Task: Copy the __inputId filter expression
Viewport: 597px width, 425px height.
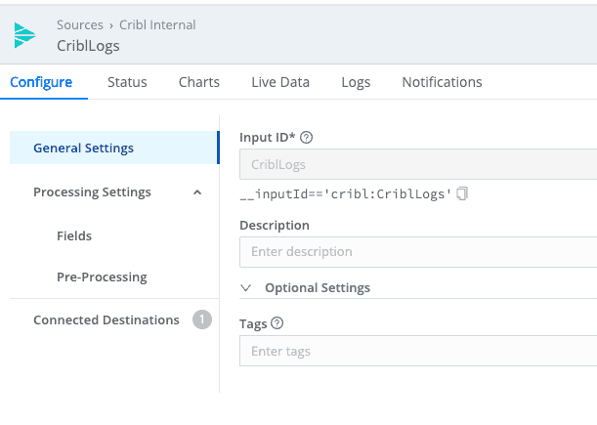Action: (462, 194)
